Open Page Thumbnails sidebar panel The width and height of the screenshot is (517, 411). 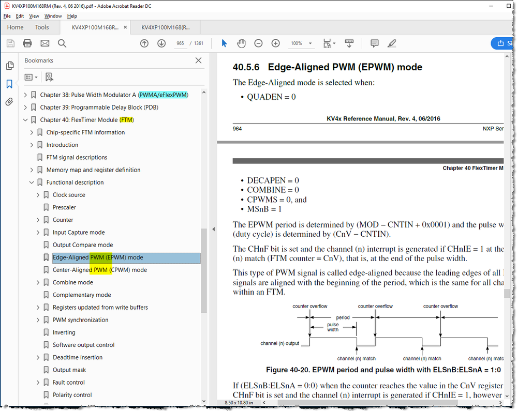(9, 66)
